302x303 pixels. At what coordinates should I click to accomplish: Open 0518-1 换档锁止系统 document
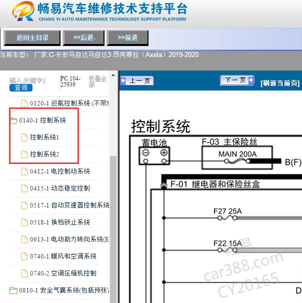60,222
